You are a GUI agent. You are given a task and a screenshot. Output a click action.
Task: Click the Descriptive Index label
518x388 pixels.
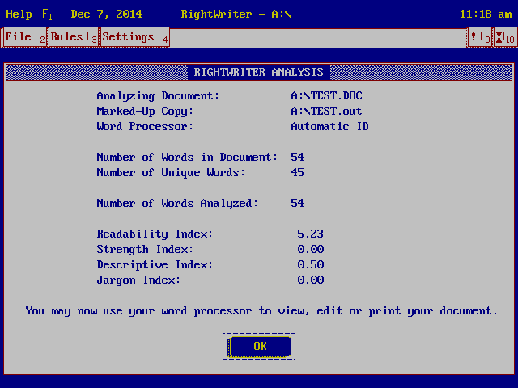click(155, 265)
